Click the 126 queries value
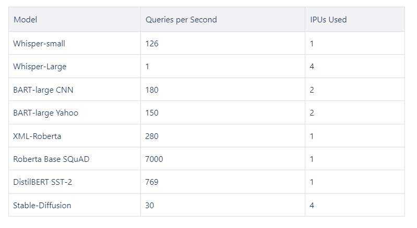417x228 pixels. [152, 44]
